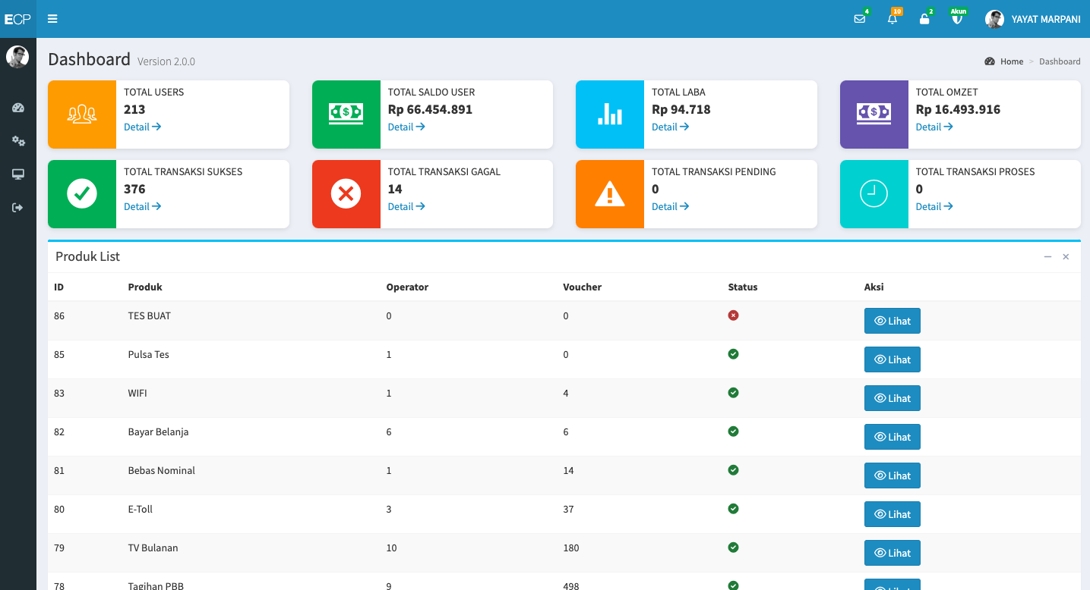Click Home in the breadcrumb
This screenshot has width=1090, height=590.
click(x=1011, y=61)
